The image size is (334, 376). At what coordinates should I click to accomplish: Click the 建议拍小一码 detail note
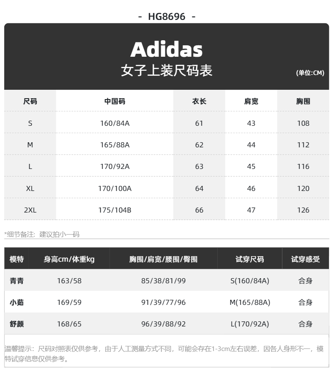[x=59, y=234]
